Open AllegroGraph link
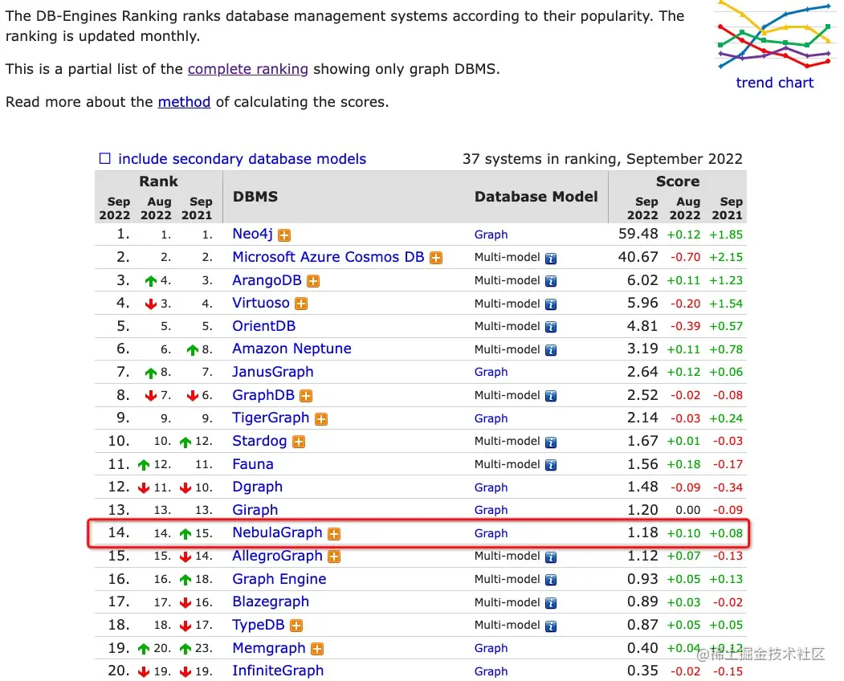Image resolution: width=844 pixels, height=681 pixels. click(277, 556)
